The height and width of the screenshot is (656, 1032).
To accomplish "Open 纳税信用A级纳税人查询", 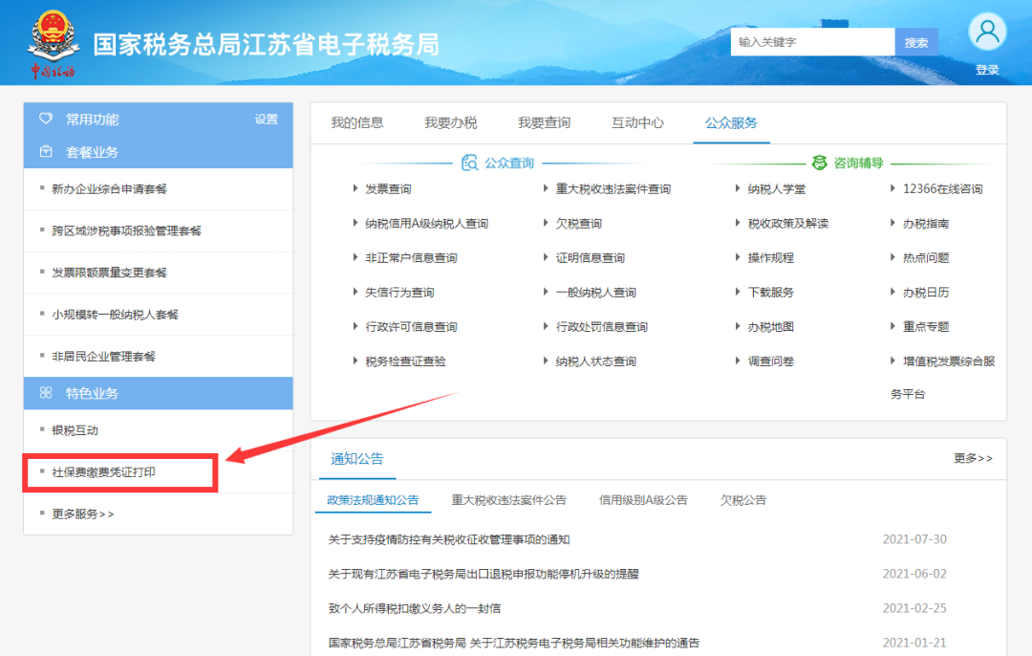I will click(x=426, y=223).
